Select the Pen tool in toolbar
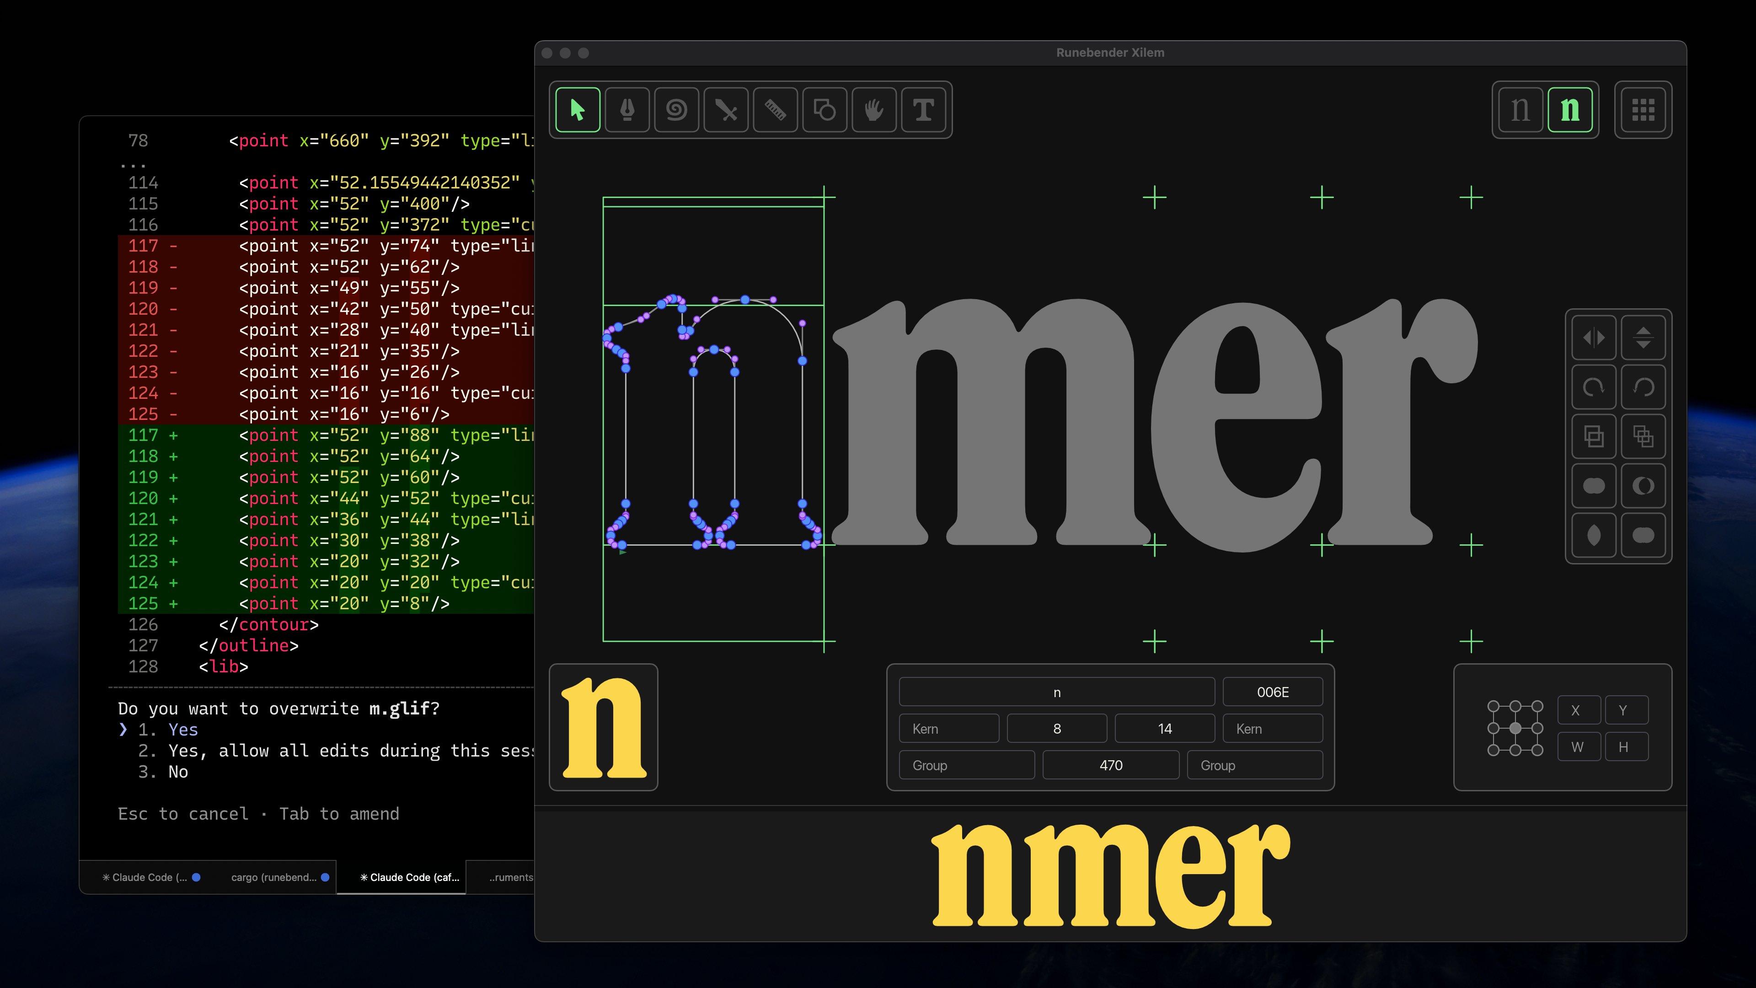The image size is (1756, 988). click(627, 110)
